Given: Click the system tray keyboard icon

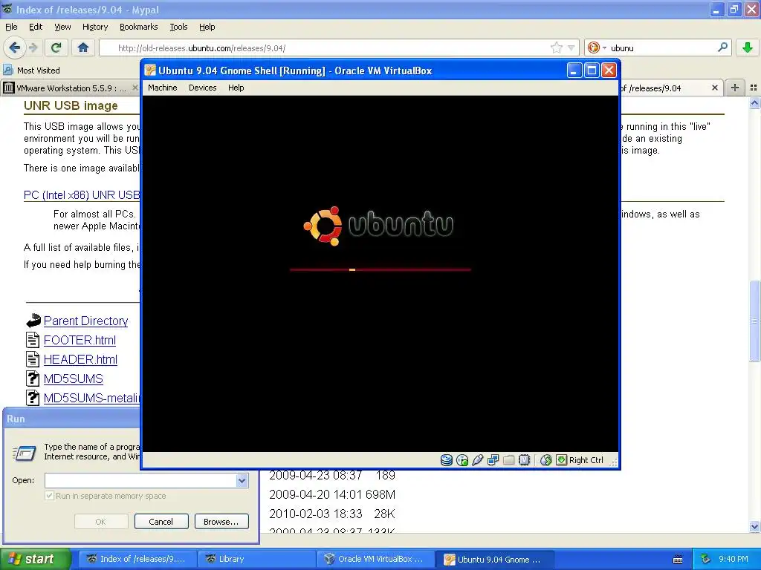Looking at the screenshot, I should tap(678, 560).
